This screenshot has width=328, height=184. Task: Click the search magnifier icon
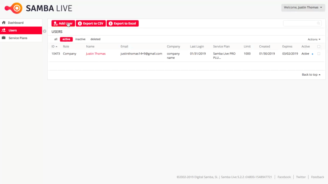click(319, 23)
